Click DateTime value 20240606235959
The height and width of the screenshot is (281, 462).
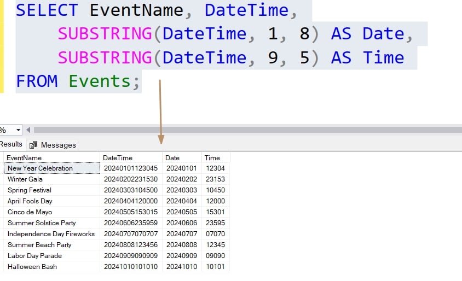click(131, 223)
